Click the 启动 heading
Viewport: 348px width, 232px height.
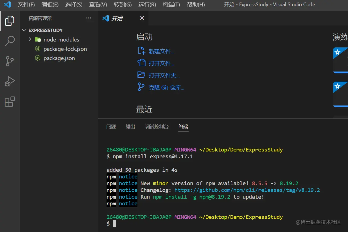tap(144, 37)
